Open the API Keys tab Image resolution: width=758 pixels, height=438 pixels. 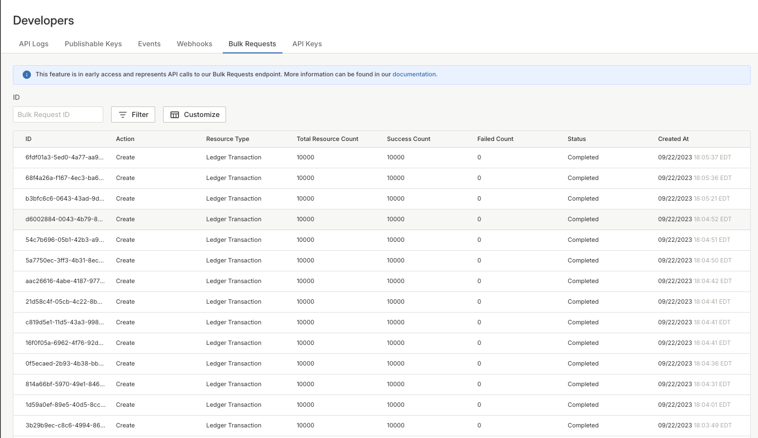point(307,43)
